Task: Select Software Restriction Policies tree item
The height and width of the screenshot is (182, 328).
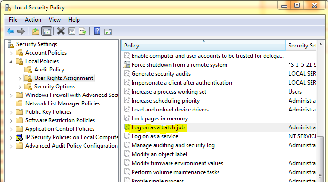Action: (x=60, y=120)
